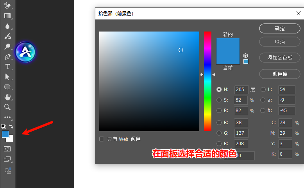This screenshot has height=188, width=304.
Task: Click the round blue A logo badge
Action: click(25, 52)
